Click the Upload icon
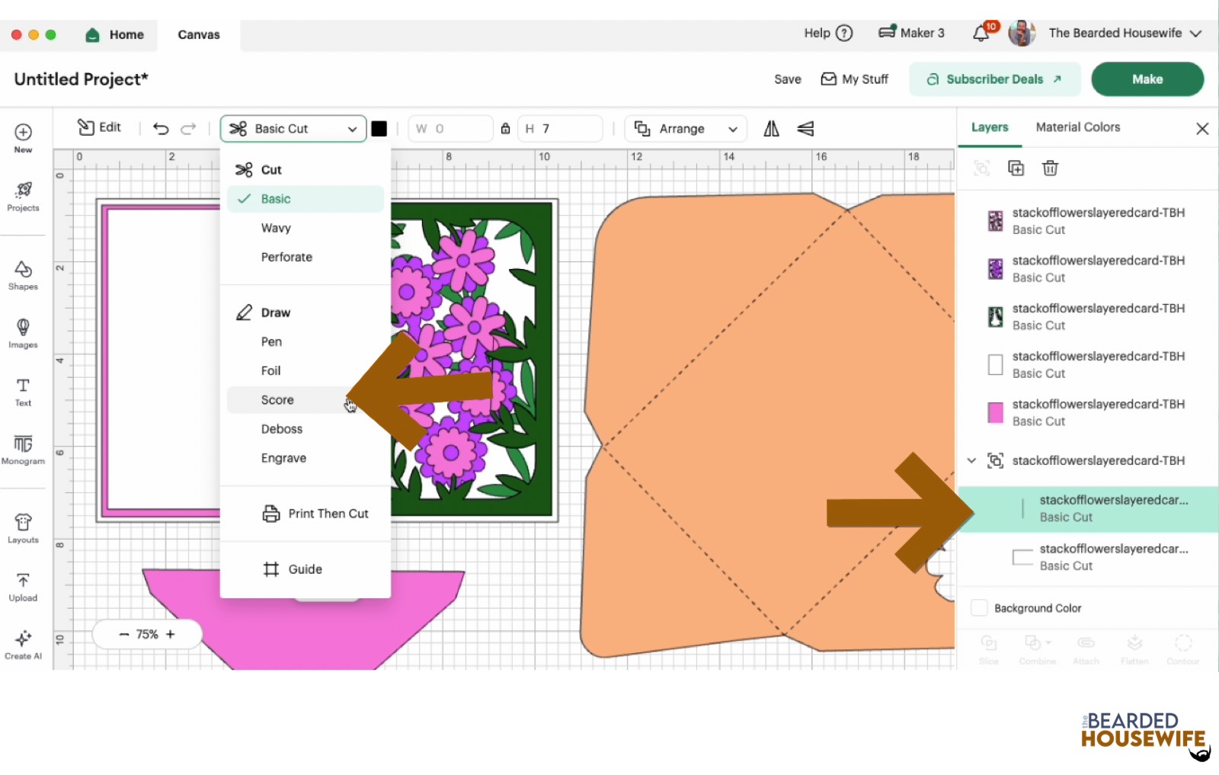The width and height of the screenshot is (1219, 775). [23, 587]
